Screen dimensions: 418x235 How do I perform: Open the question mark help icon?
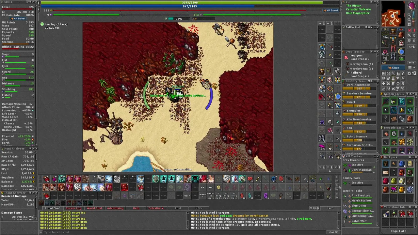click(403, 73)
